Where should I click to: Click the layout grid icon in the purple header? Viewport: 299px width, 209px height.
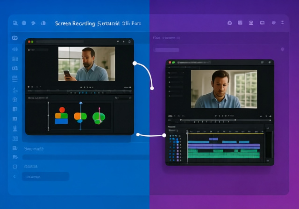click(x=240, y=23)
